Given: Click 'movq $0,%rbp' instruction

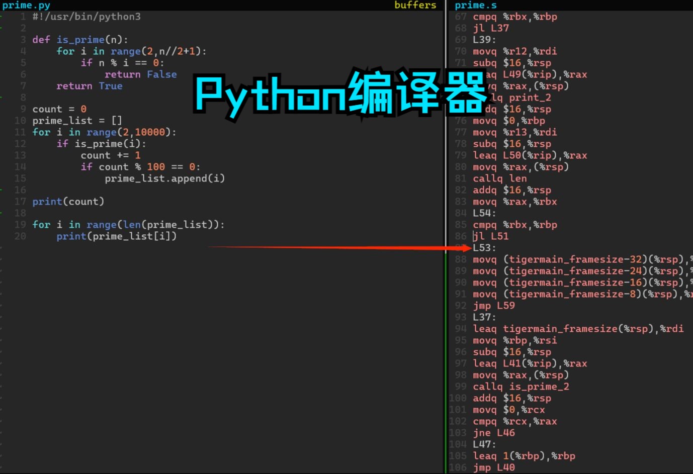Looking at the screenshot, I should [509, 121].
